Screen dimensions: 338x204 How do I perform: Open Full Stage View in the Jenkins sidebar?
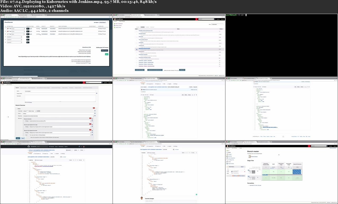tap(230, 160)
